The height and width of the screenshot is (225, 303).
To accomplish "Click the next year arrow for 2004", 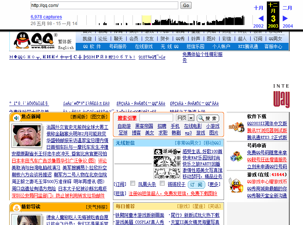I will (285, 18).
